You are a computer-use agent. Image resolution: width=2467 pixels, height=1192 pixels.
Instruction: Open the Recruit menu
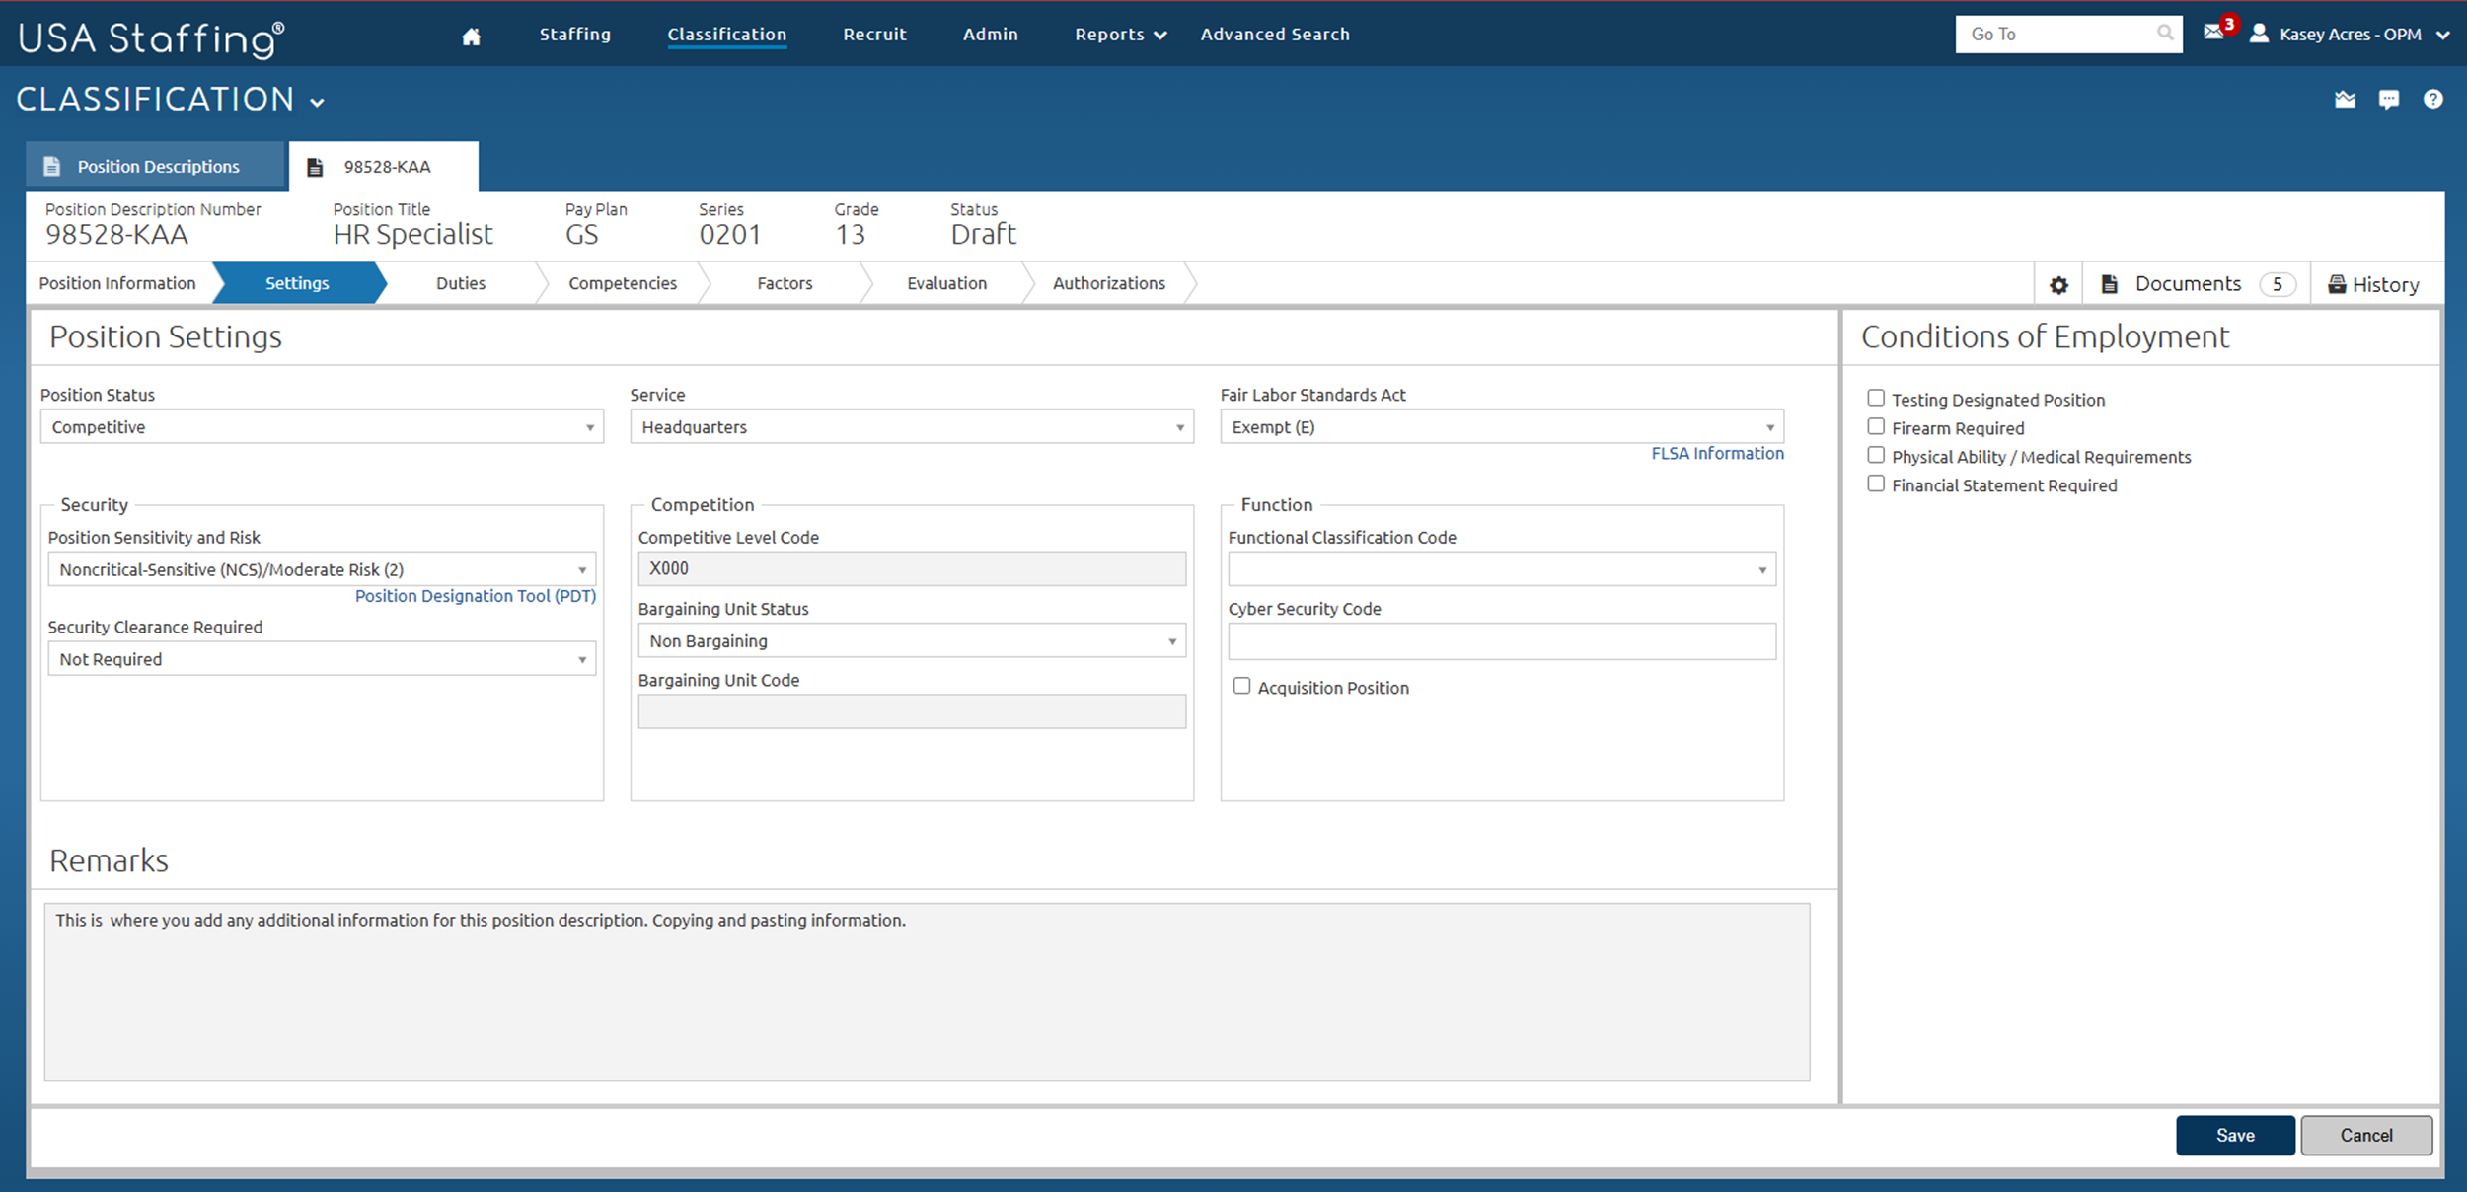pyautogui.click(x=874, y=34)
